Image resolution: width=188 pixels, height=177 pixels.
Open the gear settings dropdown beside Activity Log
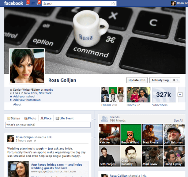click(x=175, y=80)
